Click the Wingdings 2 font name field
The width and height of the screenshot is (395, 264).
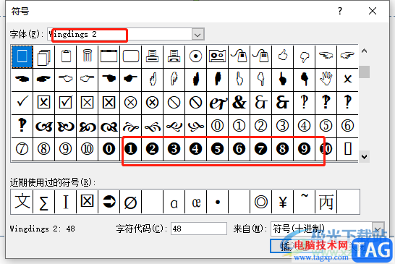[119, 35]
